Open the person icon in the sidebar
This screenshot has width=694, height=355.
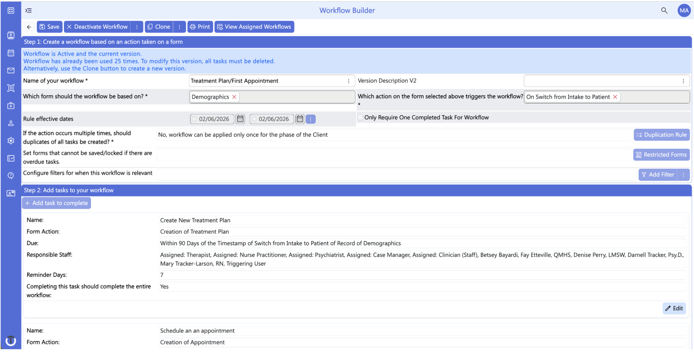tap(11, 123)
